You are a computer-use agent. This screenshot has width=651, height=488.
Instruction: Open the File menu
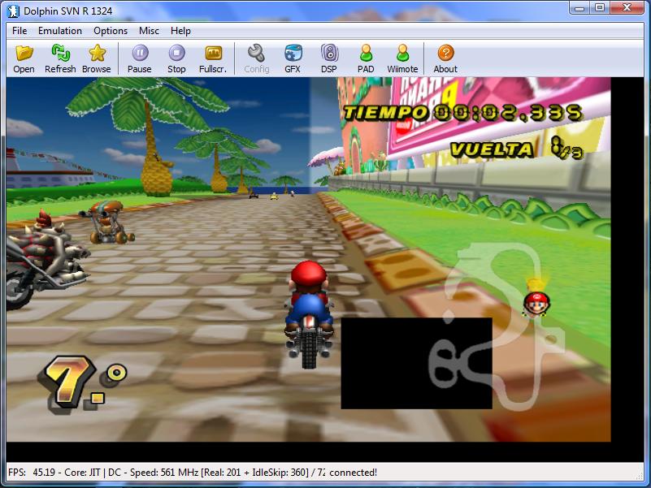(20, 31)
